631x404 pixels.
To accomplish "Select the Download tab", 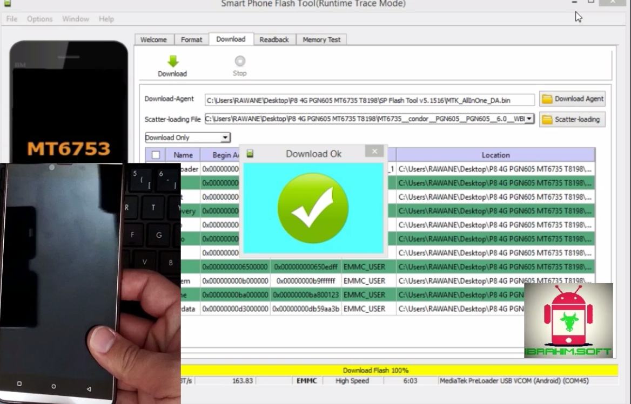I will pos(231,39).
